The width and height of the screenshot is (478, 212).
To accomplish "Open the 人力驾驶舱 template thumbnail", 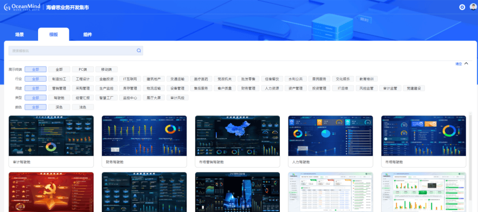I will click(331, 136).
